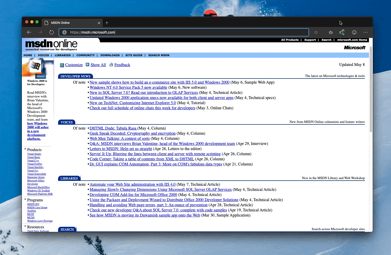Viewport: 391px width, 255px height.
Task: Click the SEARCH section header tab
Action: pos(67,229)
